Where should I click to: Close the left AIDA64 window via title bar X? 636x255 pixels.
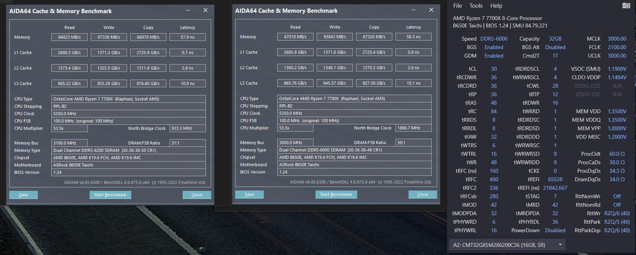click(205, 10)
